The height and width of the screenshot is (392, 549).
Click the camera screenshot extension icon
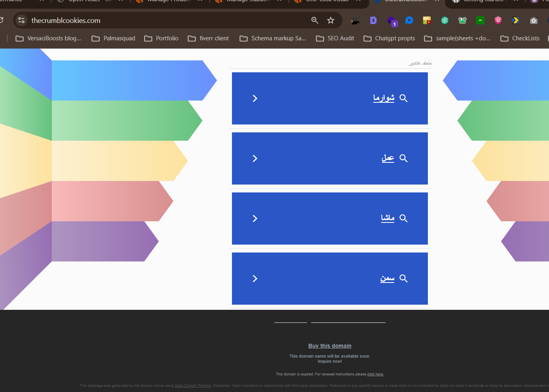[x=534, y=21]
